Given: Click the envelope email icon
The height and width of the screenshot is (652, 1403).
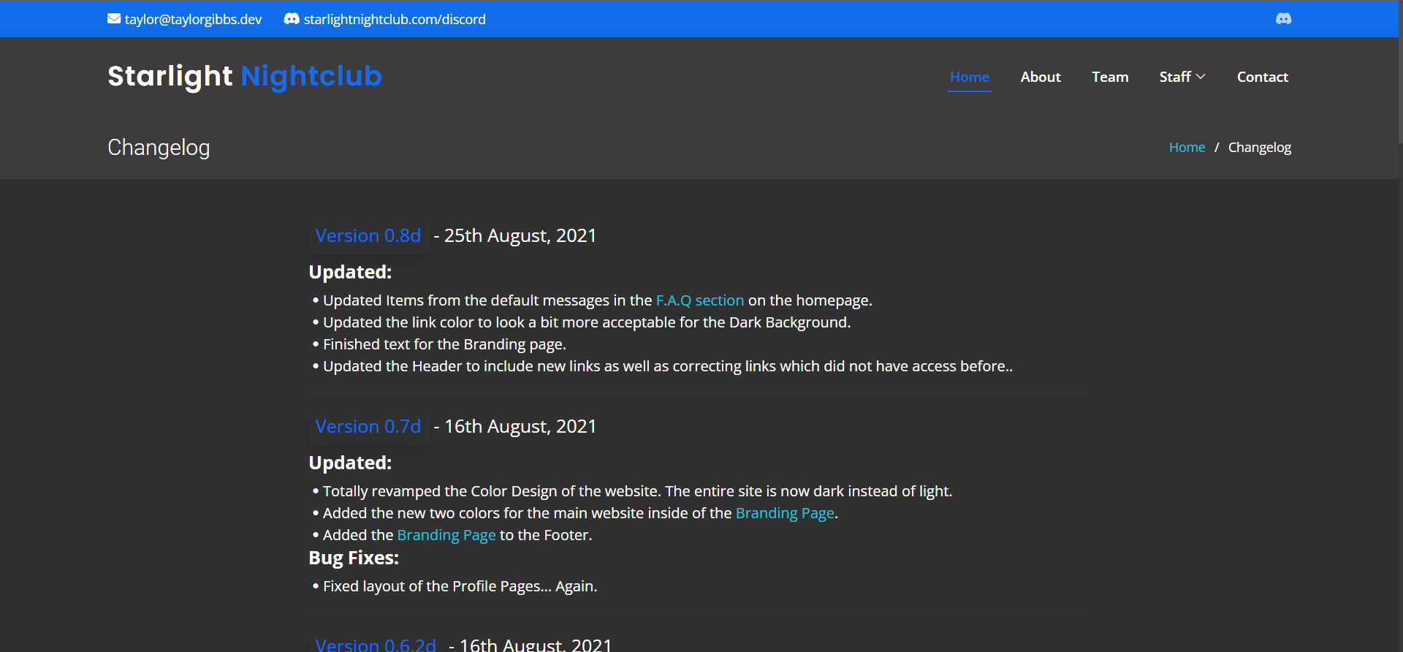Looking at the screenshot, I should [x=114, y=19].
